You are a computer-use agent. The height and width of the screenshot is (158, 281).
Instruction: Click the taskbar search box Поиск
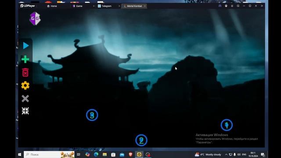(49, 154)
